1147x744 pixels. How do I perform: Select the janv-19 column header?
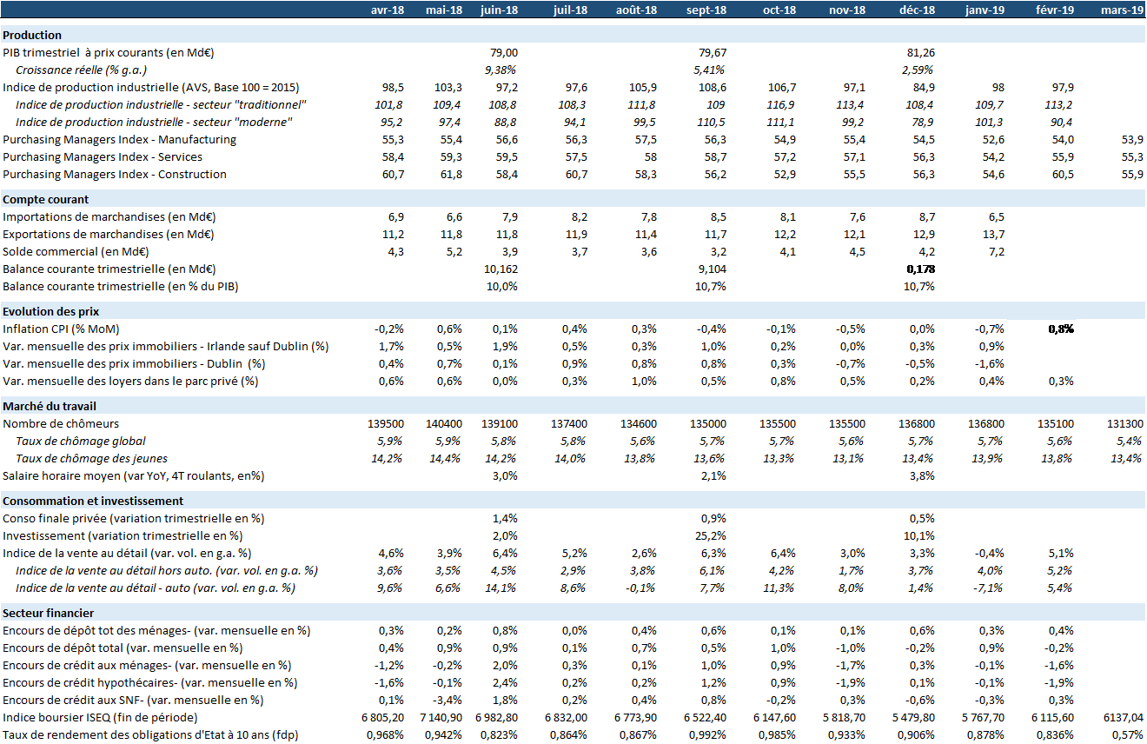(985, 10)
